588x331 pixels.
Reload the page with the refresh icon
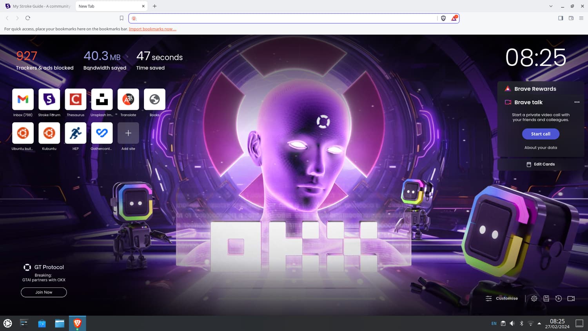[x=28, y=18]
